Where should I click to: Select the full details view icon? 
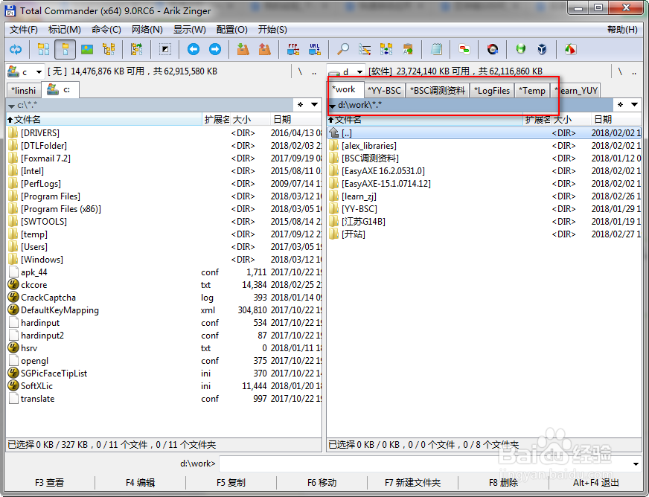click(65, 50)
